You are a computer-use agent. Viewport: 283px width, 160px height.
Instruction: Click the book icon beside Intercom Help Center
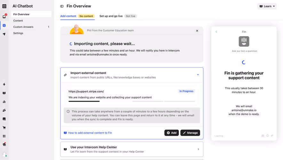click(x=65, y=149)
